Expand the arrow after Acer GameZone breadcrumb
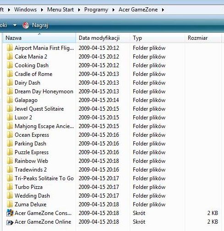 click(163, 10)
